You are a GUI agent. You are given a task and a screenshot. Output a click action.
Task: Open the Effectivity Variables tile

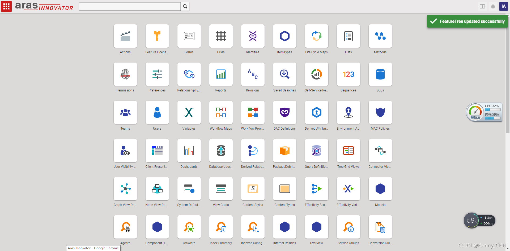tap(348, 189)
